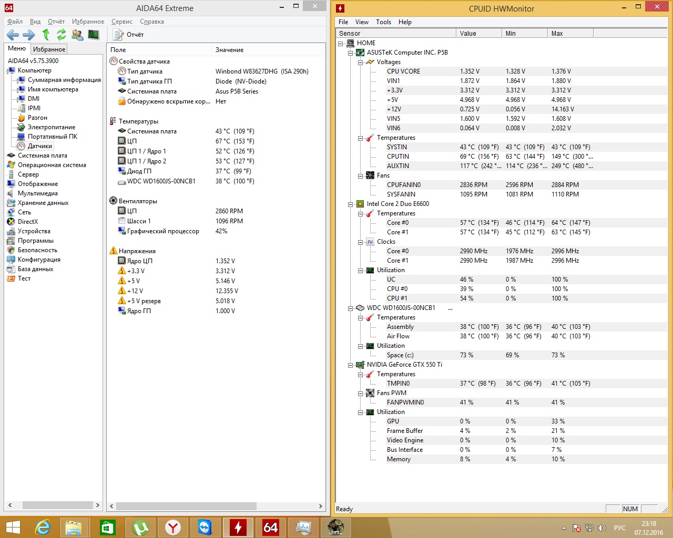
Task: Click the TeamViewer taskbar icon
Action: point(205,527)
